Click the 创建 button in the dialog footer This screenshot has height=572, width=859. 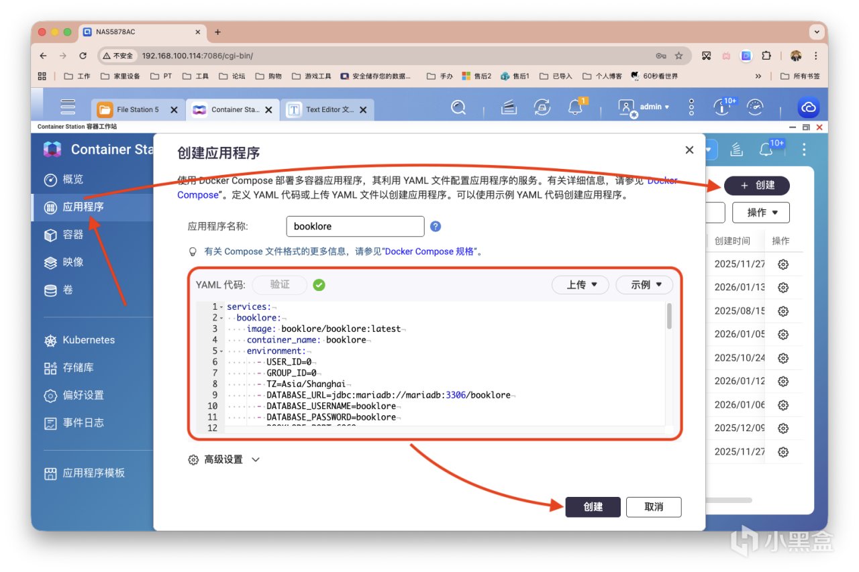[593, 507]
